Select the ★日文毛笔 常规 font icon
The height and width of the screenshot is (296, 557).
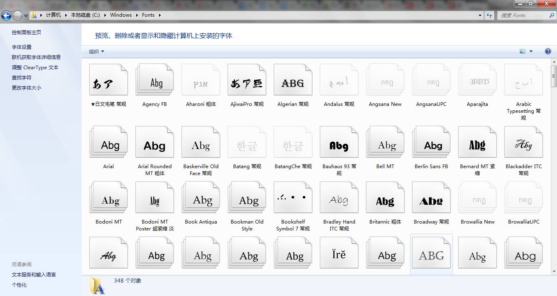coord(109,80)
